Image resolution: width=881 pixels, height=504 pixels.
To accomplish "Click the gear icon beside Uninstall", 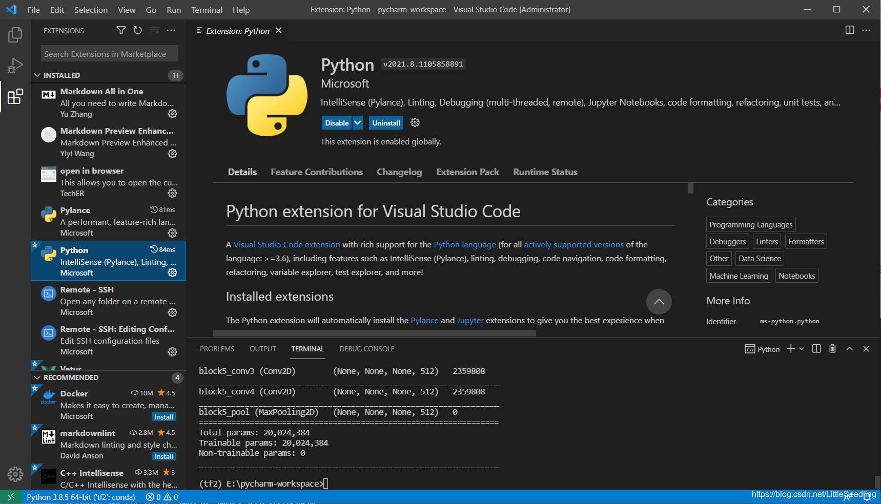I will (x=415, y=122).
